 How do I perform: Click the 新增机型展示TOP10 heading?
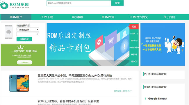pyautogui.click(x=155, y=87)
